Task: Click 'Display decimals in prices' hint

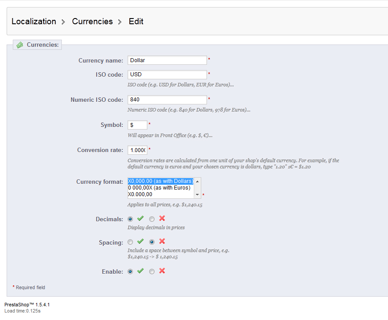Action: [156, 227]
